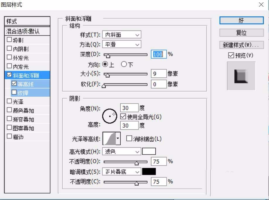
Task: Disable the 等高线 contour option
Action: [13, 84]
